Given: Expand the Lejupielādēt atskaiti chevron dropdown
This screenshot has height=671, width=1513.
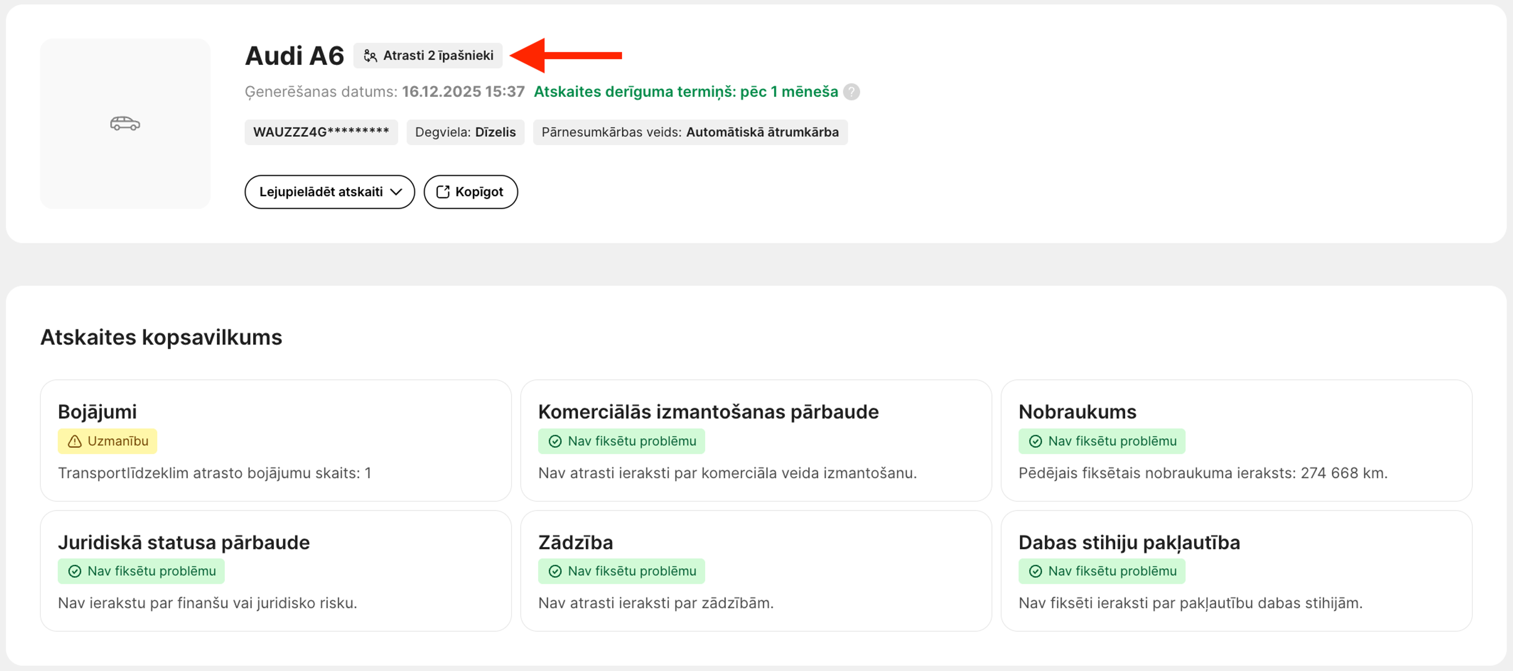Looking at the screenshot, I should tap(396, 192).
